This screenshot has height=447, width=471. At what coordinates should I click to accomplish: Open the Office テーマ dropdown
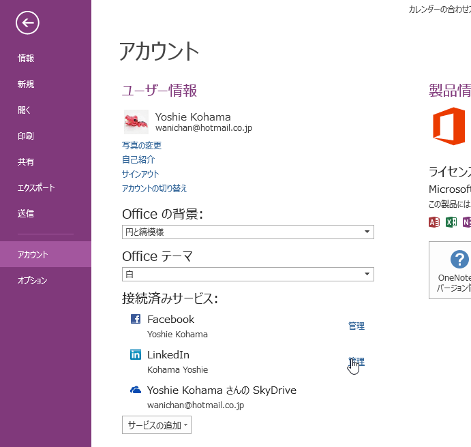click(x=248, y=275)
